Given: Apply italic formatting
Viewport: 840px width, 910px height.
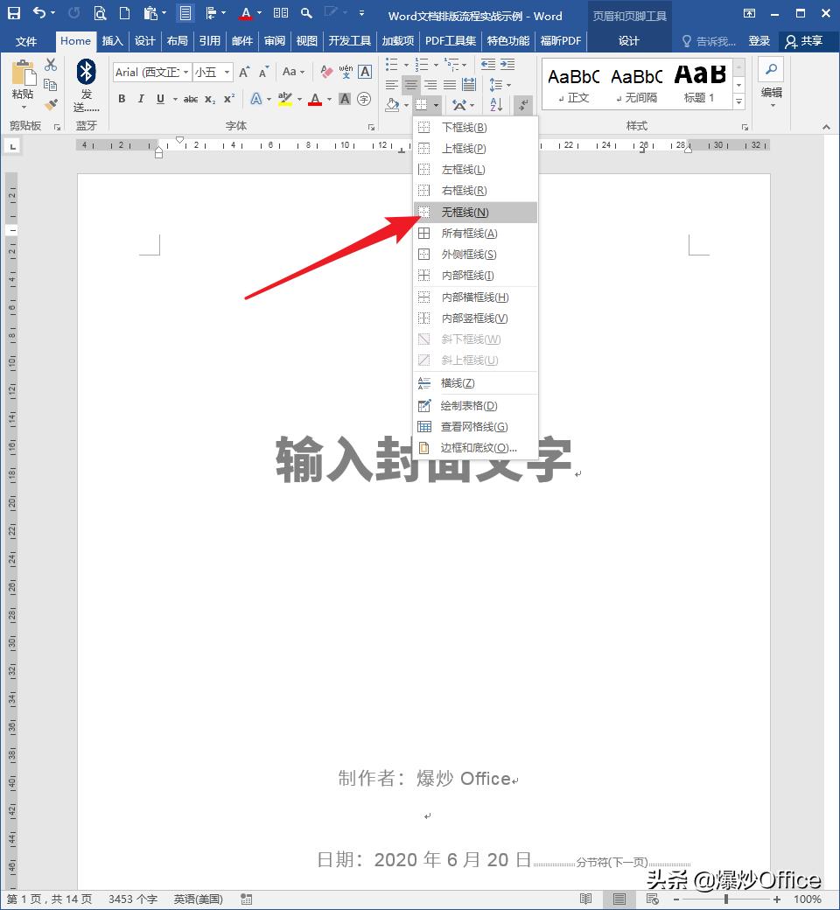Looking at the screenshot, I should (141, 98).
